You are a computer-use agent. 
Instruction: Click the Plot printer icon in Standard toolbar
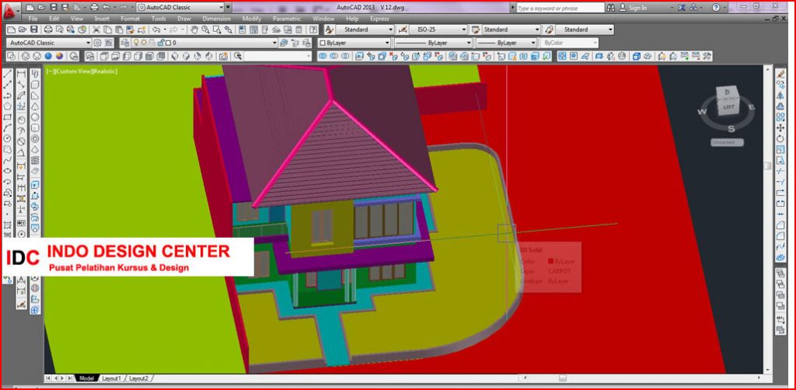pos(48,30)
